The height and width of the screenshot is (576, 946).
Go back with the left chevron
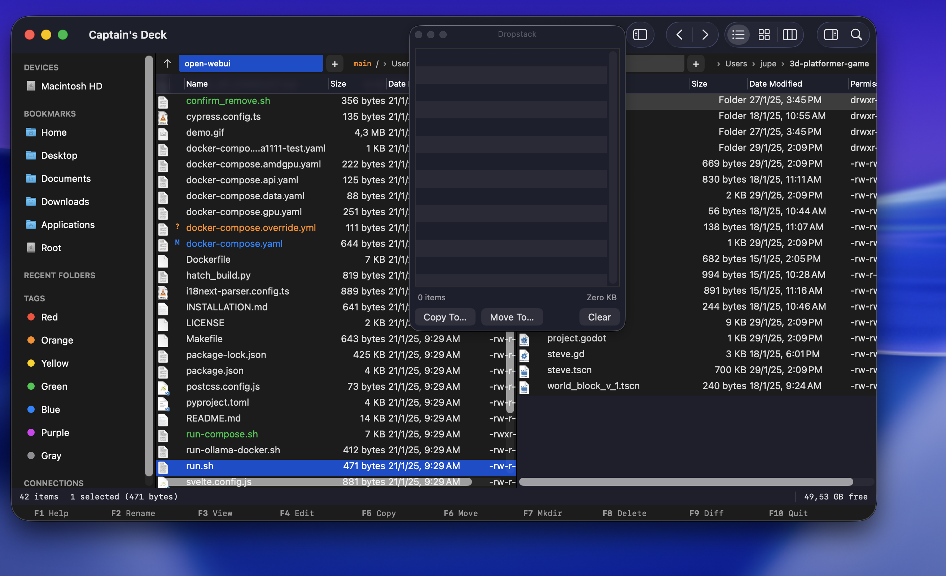[x=679, y=35]
